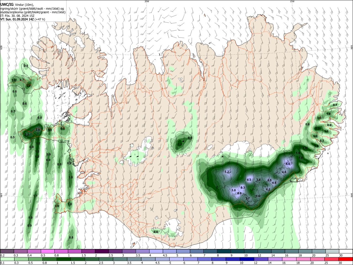The height and width of the screenshot is (265, 353).
Task: Click the 6.6 precipitation value on the map
Action: click(288, 164)
